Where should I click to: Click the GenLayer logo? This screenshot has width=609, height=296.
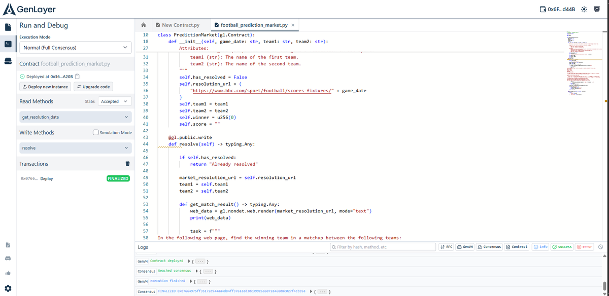(x=29, y=9)
